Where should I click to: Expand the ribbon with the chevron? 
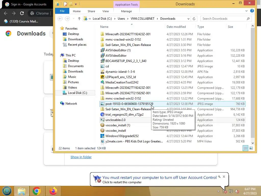tap(246, 11)
